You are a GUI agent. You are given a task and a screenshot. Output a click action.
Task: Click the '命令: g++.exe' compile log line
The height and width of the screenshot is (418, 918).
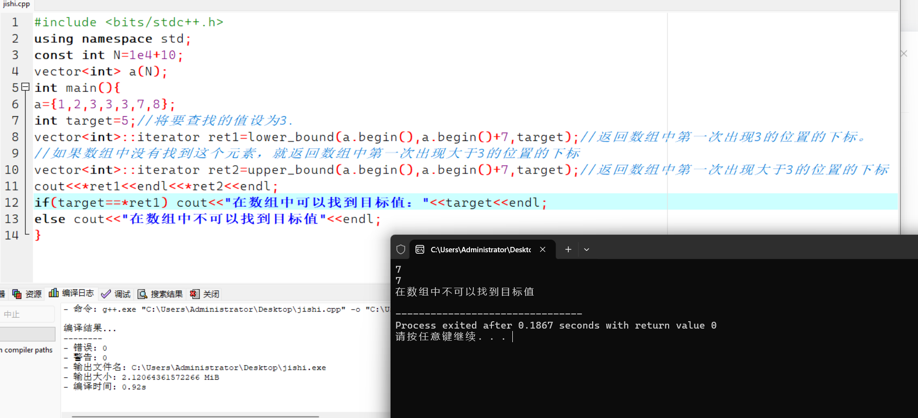pyautogui.click(x=226, y=309)
